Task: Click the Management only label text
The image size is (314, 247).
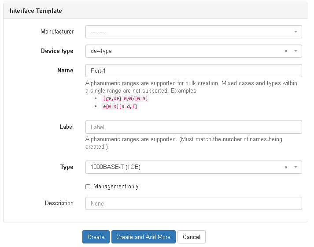Action: (116, 187)
